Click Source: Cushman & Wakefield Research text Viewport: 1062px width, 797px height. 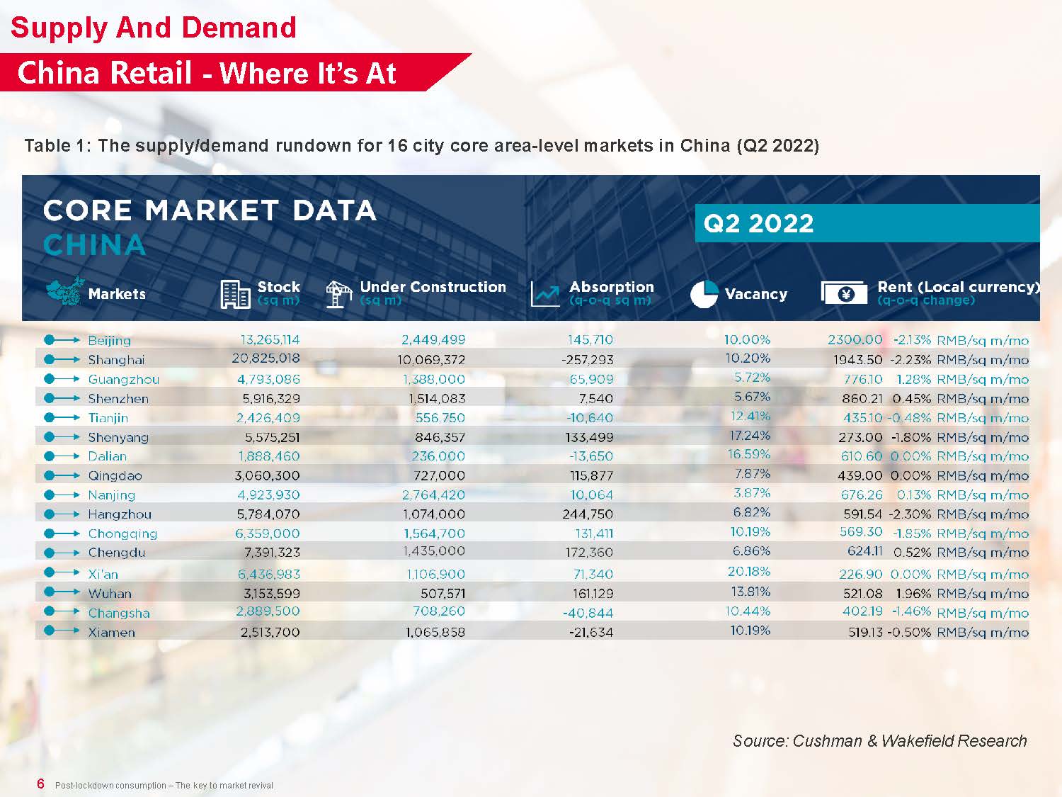coord(879,741)
